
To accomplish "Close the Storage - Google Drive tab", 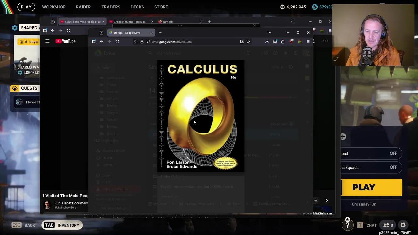I will (152, 33).
